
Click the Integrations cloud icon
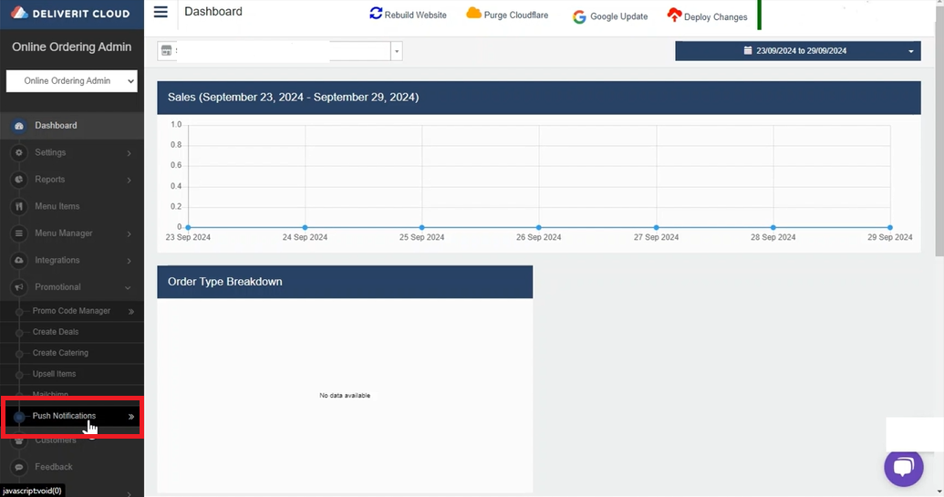[19, 260]
